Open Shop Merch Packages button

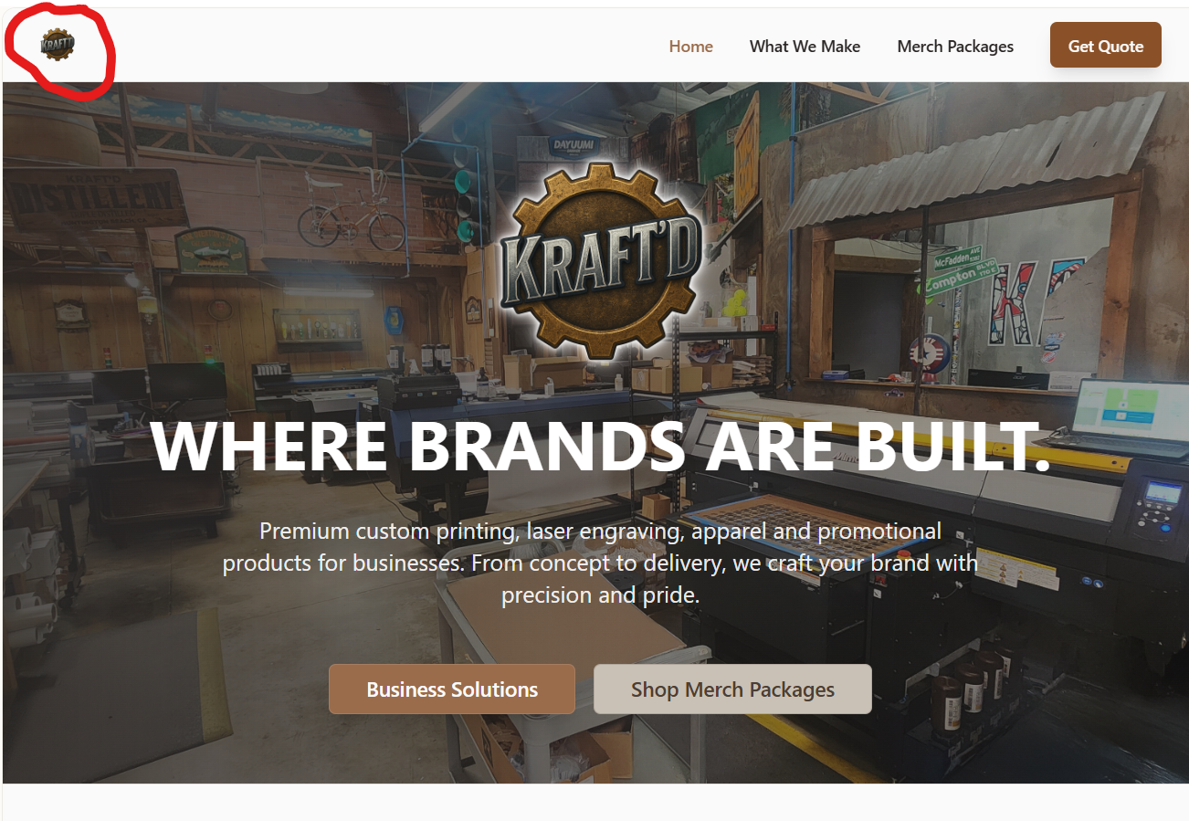[x=732, y=689]
